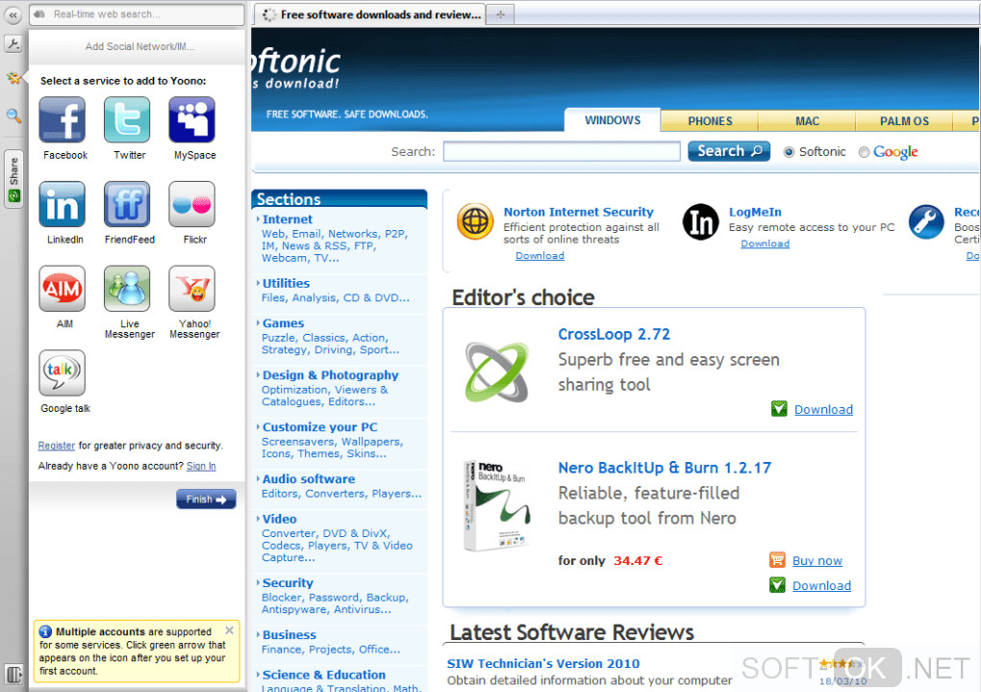The image size is (981, 692).
Task: Collapse the Yoono sidebar with double-arrow icon
Action: click(x=13, y=14)
